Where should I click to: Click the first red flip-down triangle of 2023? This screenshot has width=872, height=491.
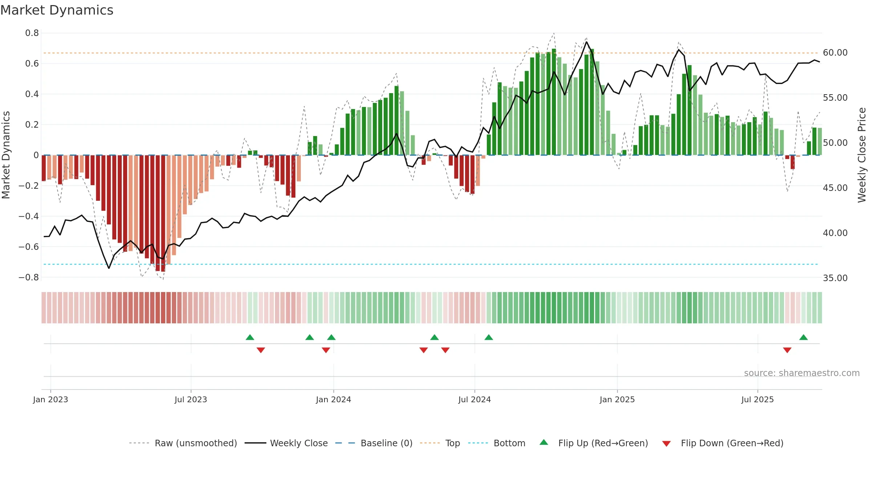pos(261,350)
